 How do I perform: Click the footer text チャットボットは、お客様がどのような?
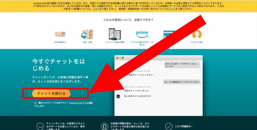[66, 126]
